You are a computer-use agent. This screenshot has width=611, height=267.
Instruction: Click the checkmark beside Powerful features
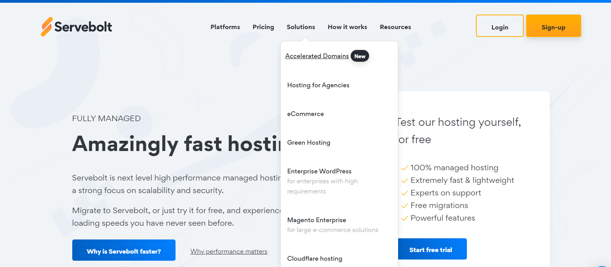tap(404, 219)
